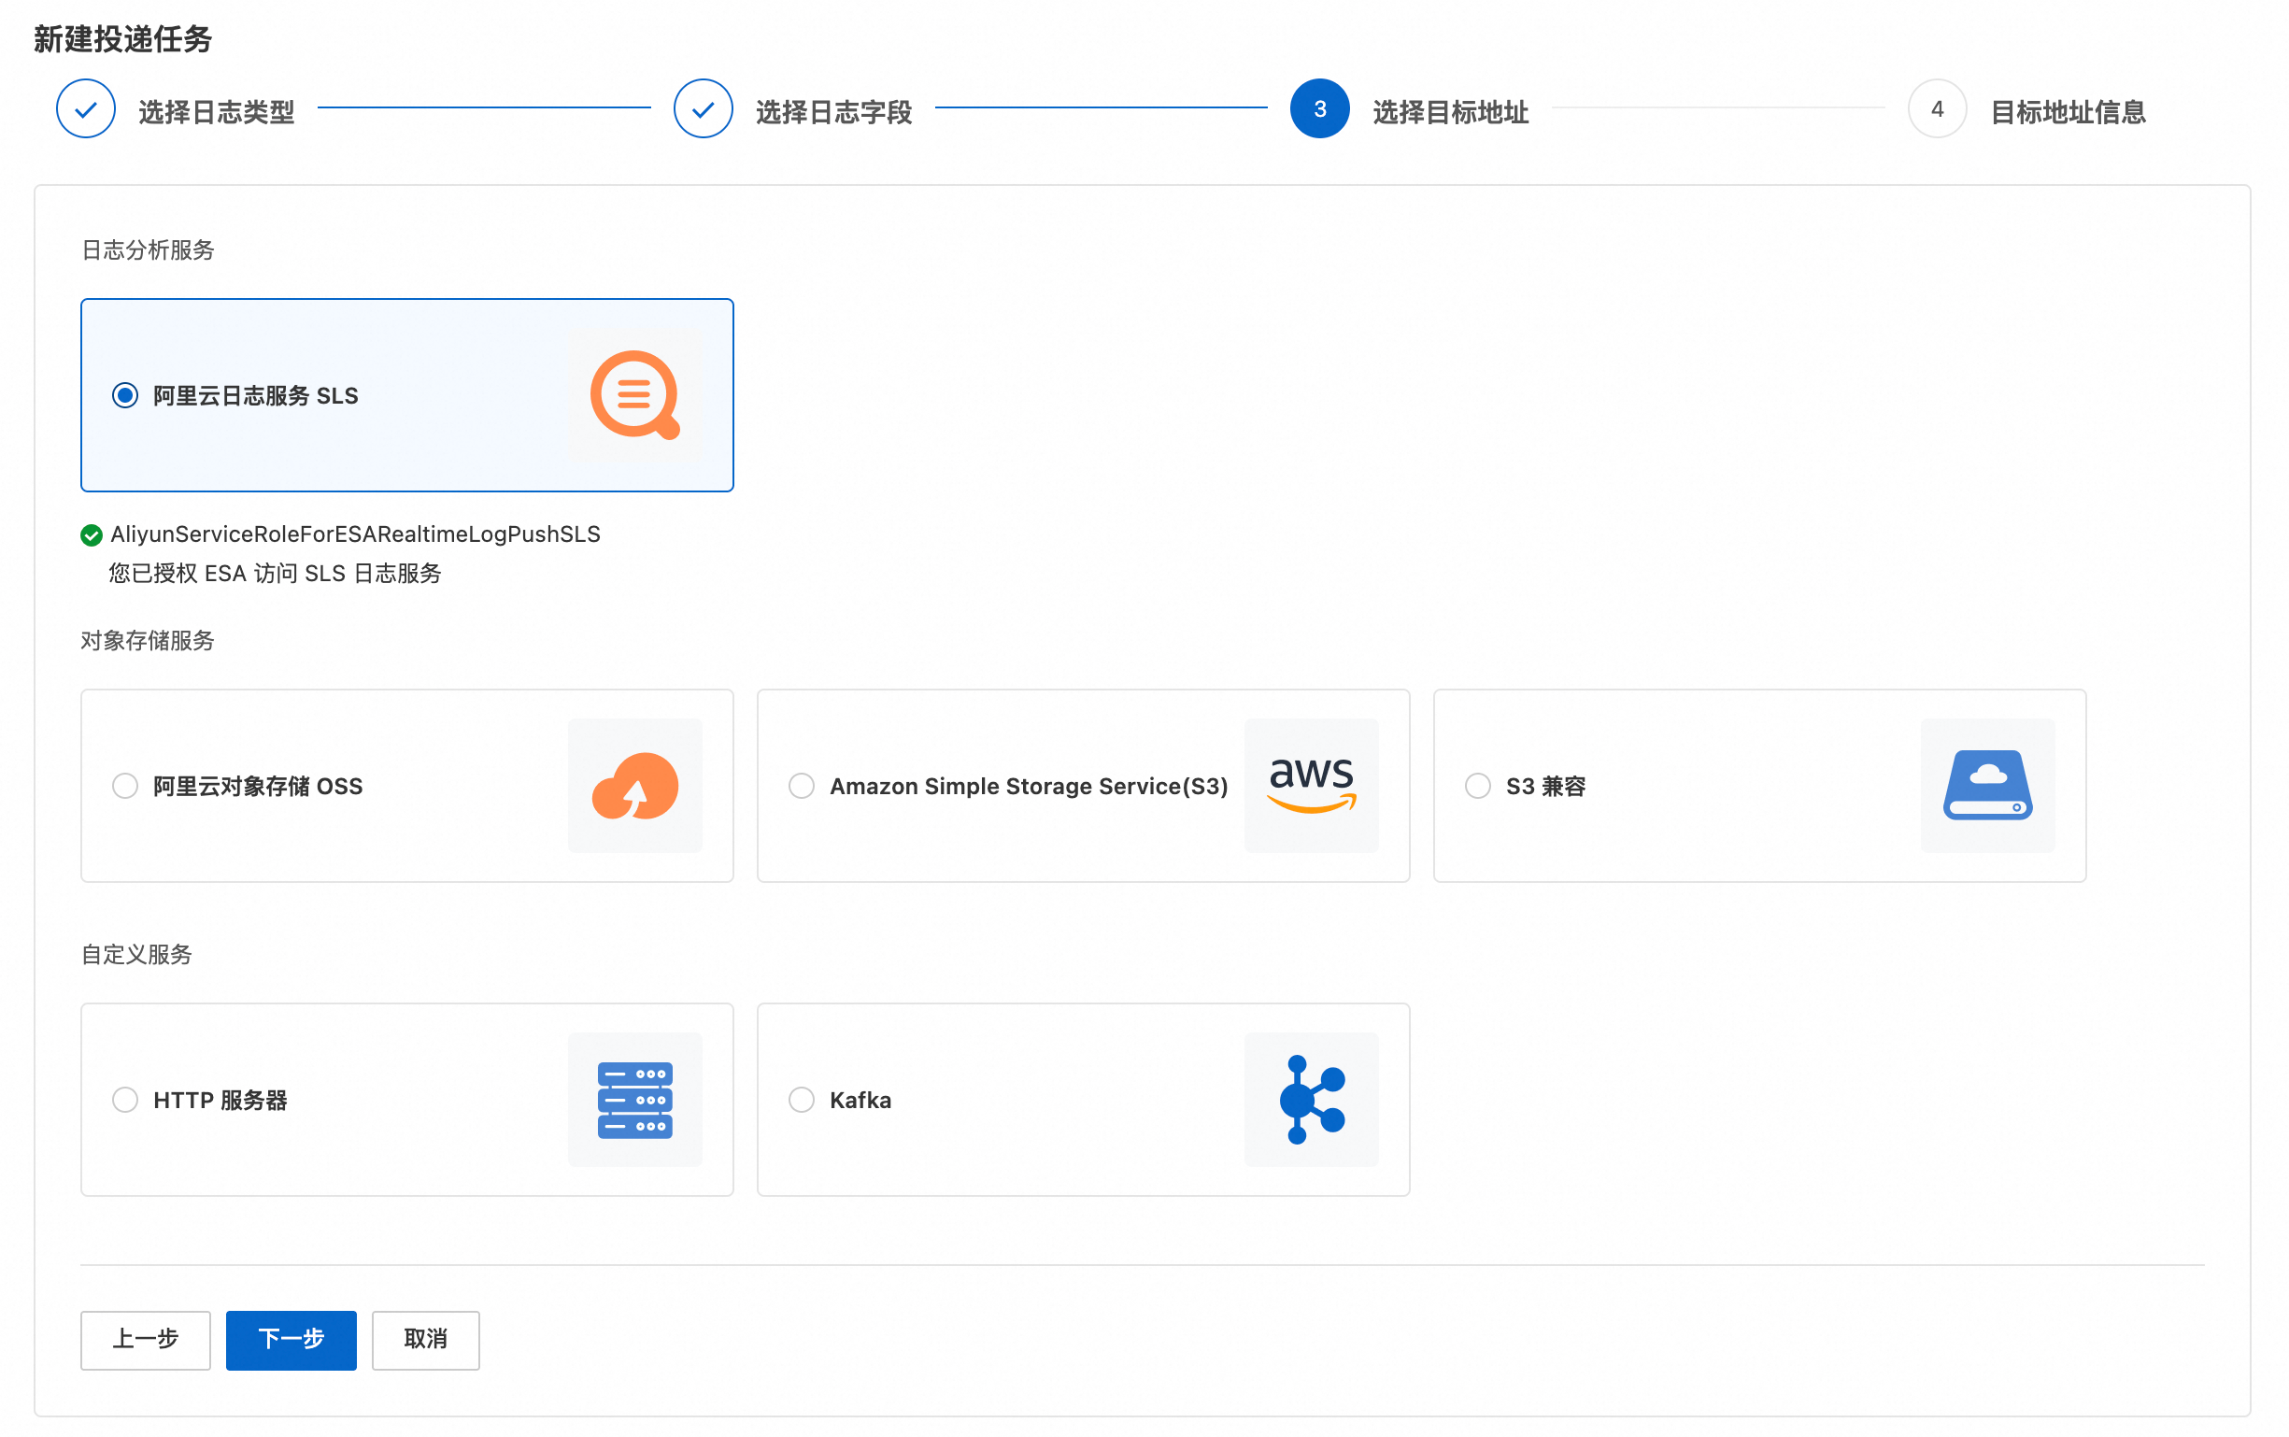Click the Kafka label text

pos(860,1100)
